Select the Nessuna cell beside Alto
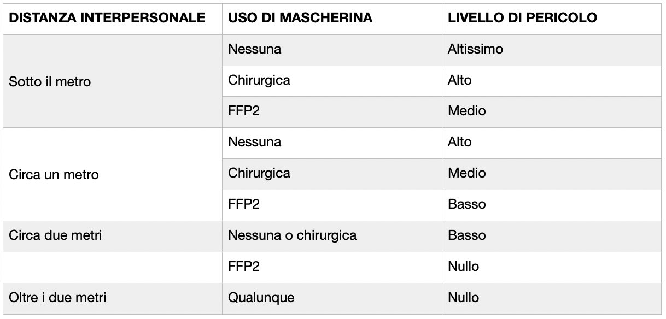 pyautogui.click(x=255, y=142)
